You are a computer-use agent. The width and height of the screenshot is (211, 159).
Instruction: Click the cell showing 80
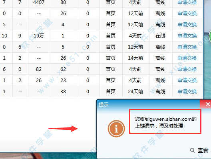(x=63, y=2)
